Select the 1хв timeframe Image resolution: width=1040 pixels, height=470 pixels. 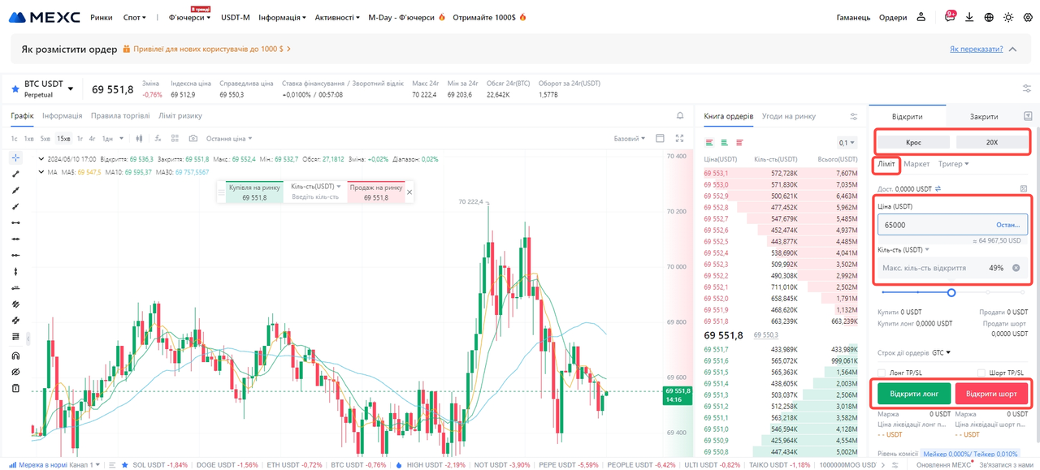[28, 139]
